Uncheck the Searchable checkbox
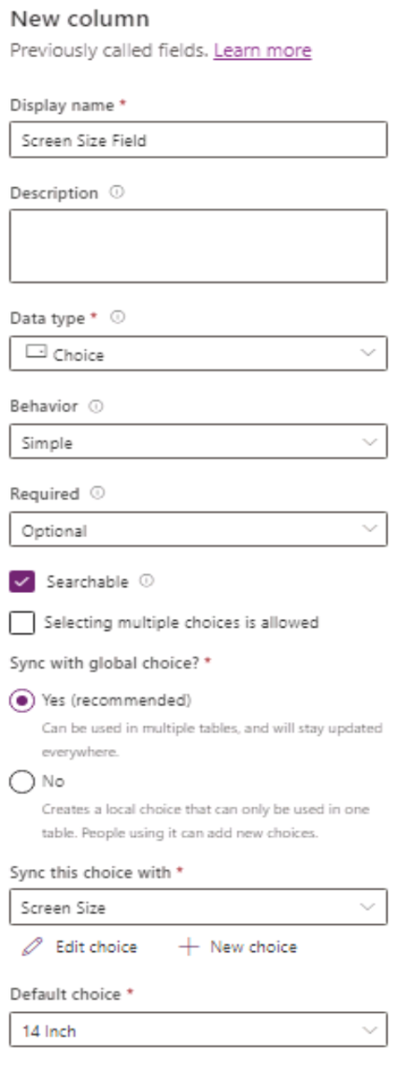 pos(22,582)
